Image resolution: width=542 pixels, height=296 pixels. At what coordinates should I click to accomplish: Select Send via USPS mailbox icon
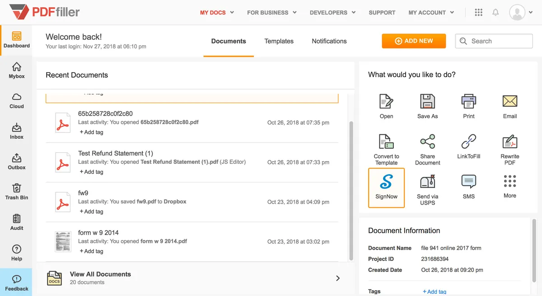[427, 182]
